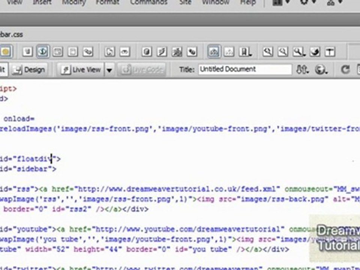Open the Live View options dropdown arrow

pos(109,70)
